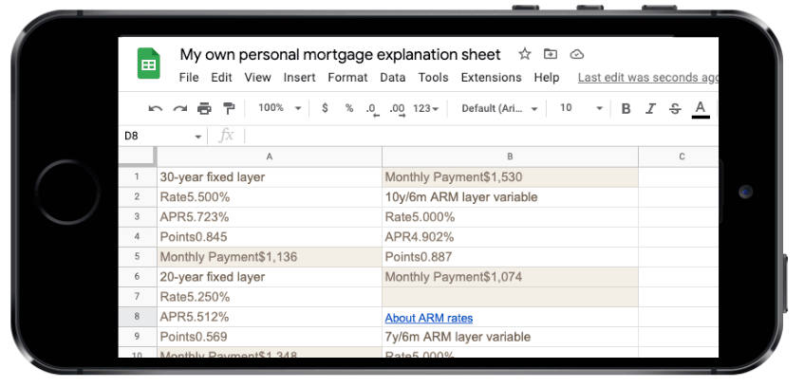Image resolution: width=804 pixels, height=387 pixels.
Task: Open the last edit version history link
Action: [648, 78]
